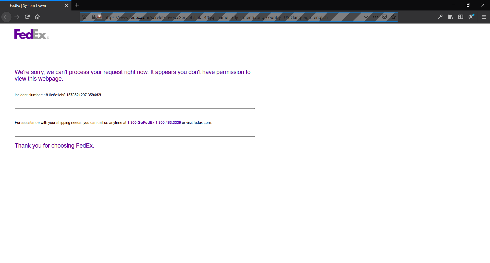Click the Incident Number text
Image resolution: width=490 pixels, height=263 pixels.
pos(58,95)
